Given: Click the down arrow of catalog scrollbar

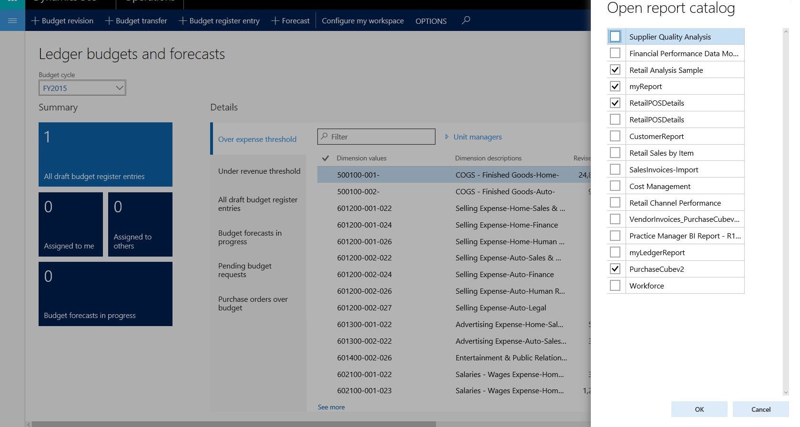Looking at the screenshot, I should [x=786, y=392].
